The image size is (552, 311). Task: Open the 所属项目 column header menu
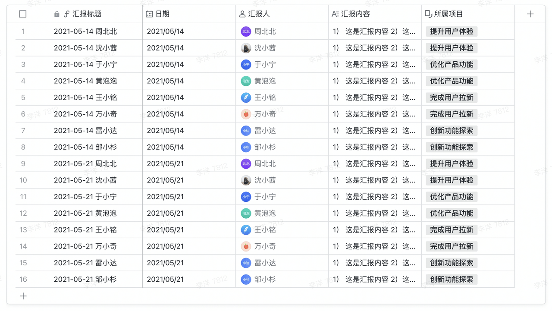tap(467, 14)
